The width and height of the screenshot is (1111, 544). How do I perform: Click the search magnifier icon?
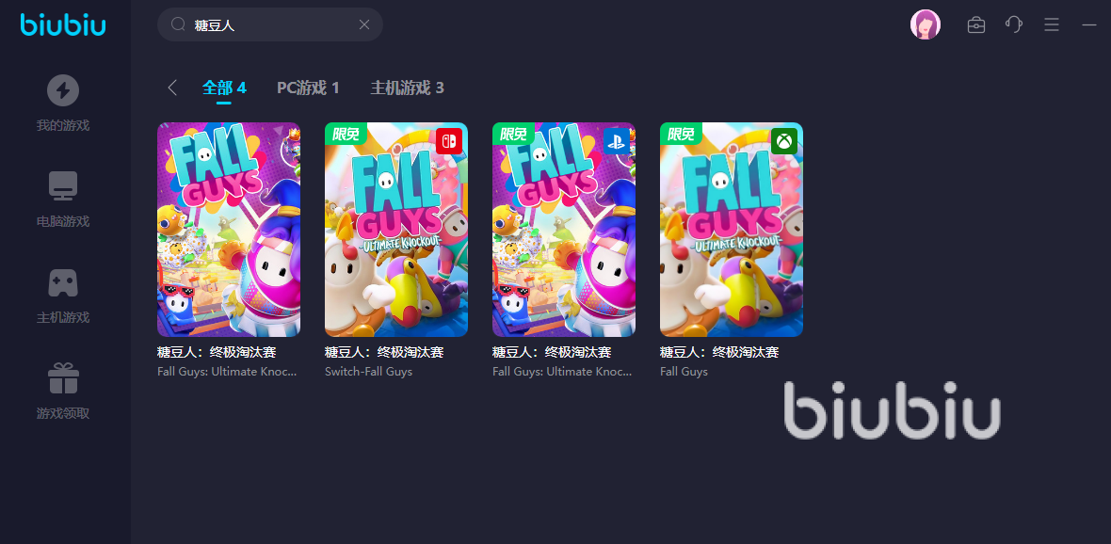pos(179,24)
